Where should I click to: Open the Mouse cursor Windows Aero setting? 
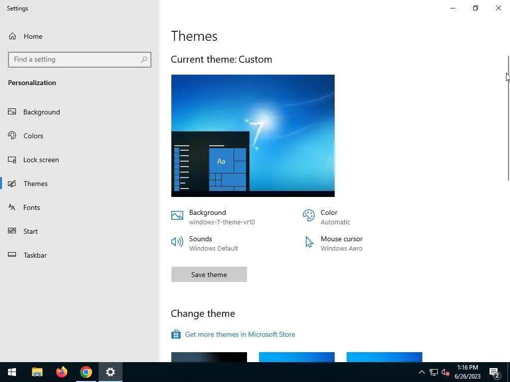click(x=333, y=243)
